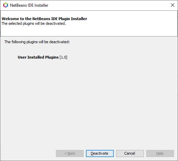Go to previous step with Back
178x161 pixels.
(x=70, y=153)
